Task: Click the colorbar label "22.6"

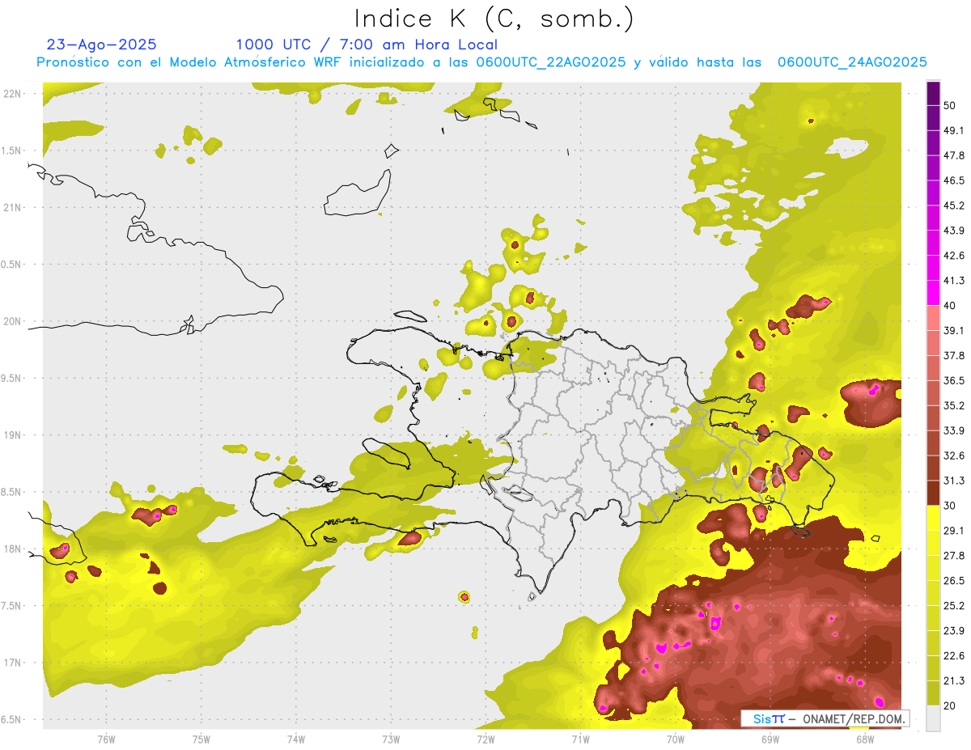Action: [x=954, y=656]
